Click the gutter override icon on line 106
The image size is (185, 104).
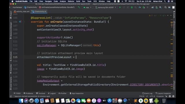20,22
